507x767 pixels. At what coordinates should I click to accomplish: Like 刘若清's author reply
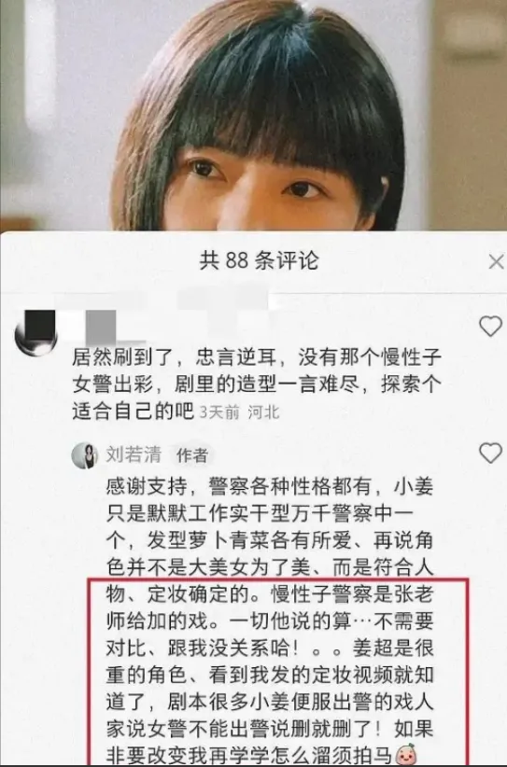click(x=490, y=453)
